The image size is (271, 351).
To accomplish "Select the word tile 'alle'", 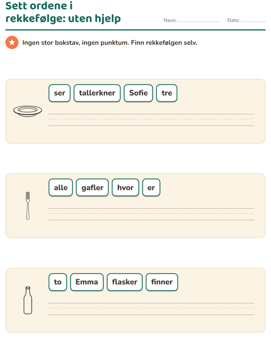I will point(61,187).
